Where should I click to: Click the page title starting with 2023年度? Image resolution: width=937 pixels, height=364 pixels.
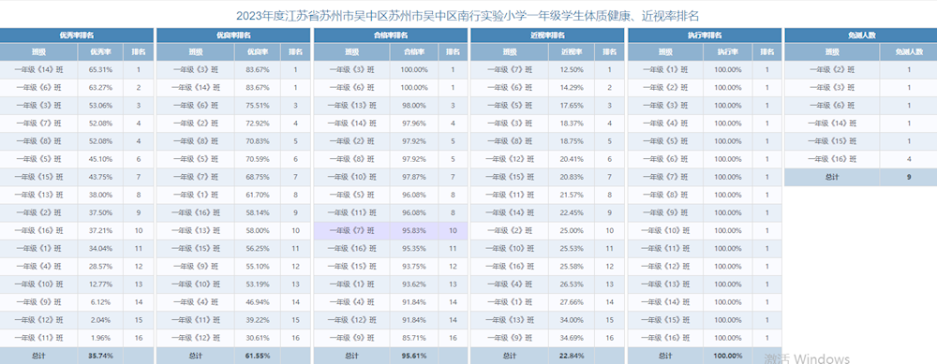coord(468,16)
